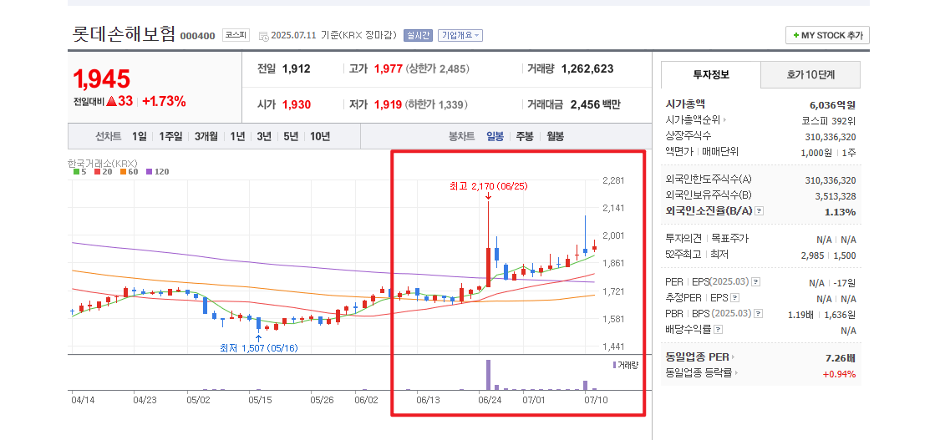Click the red 20-day moving average swatch
Screen dimensions: 940x440
tap(97, 172)
